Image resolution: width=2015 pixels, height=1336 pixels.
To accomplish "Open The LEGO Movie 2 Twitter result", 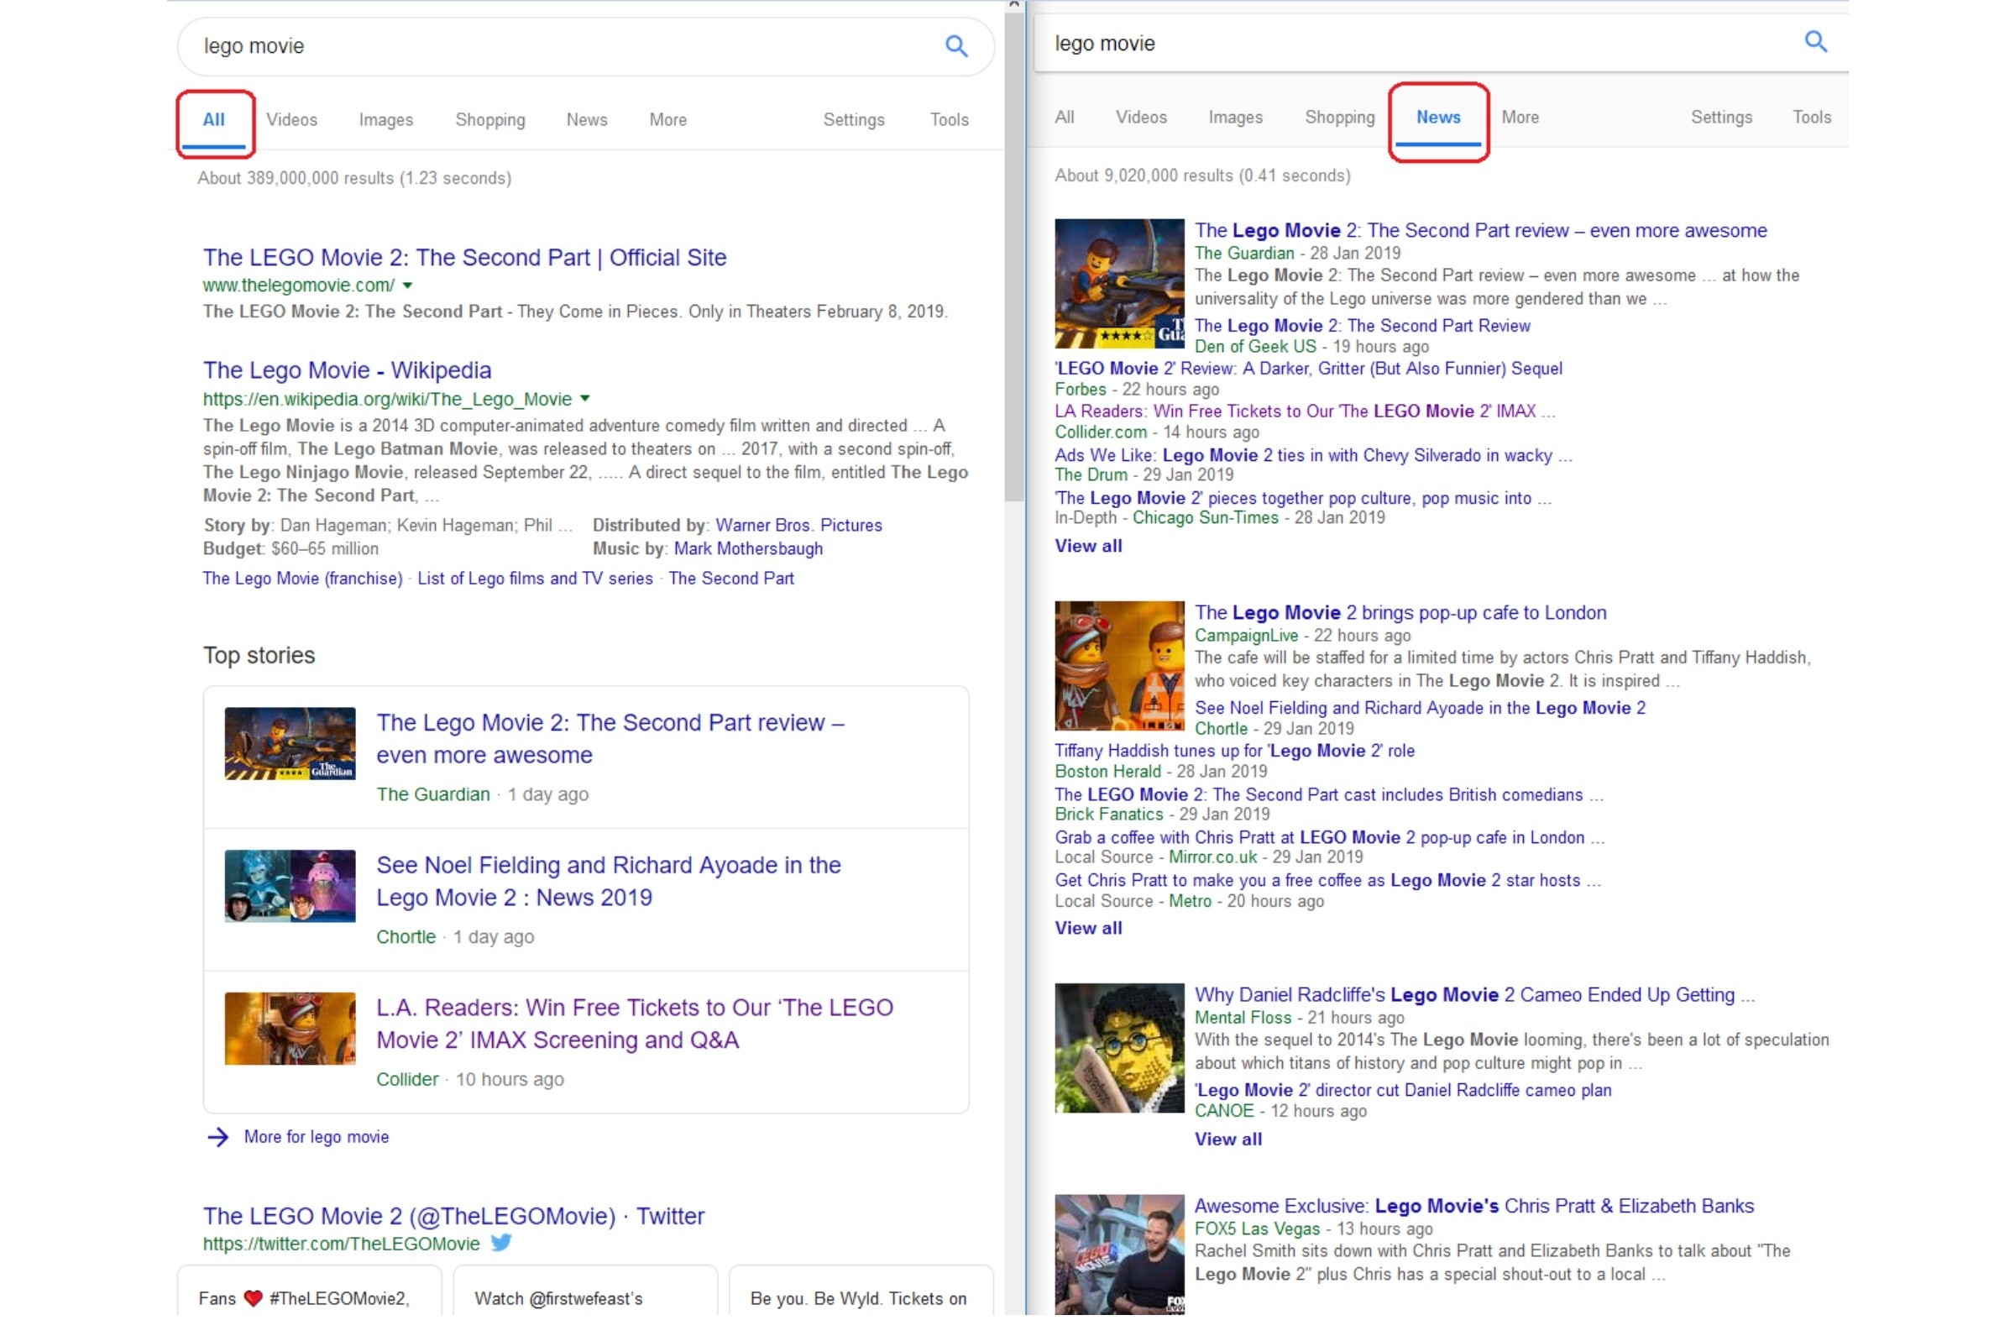I will point(453,1216).
